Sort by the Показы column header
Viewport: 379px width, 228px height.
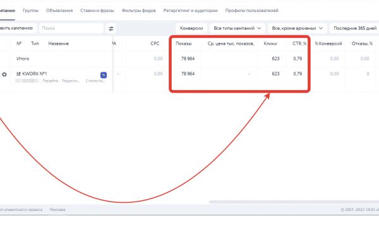(x=183, y=43)
